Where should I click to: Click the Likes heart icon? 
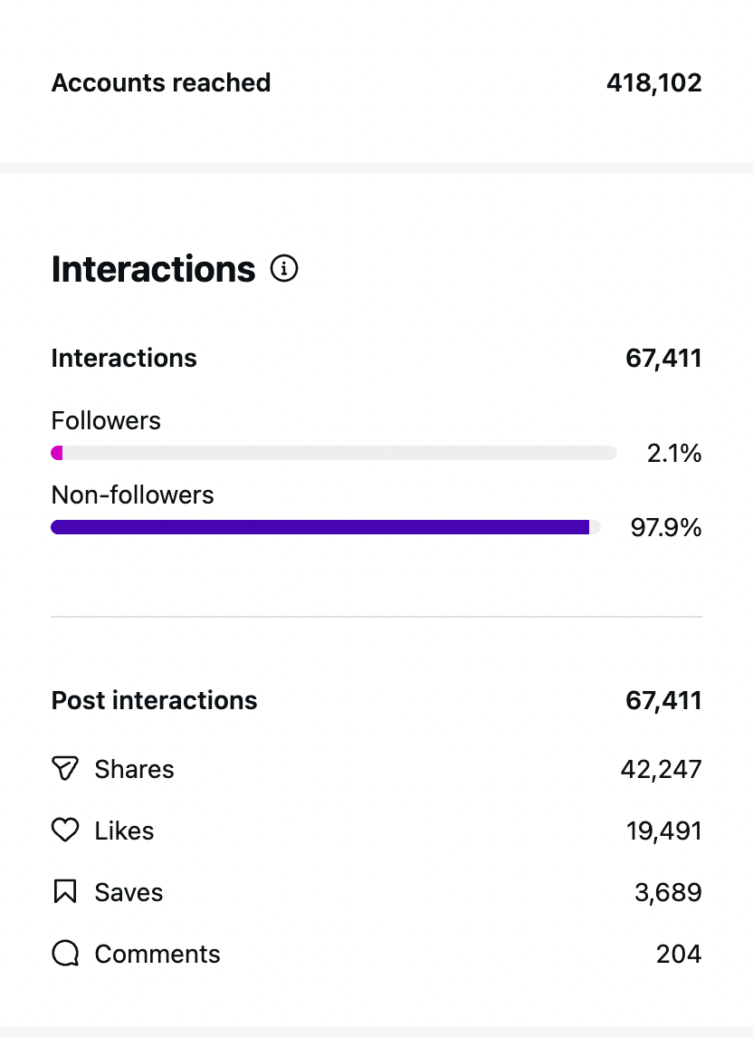click(x=65, y=831)
